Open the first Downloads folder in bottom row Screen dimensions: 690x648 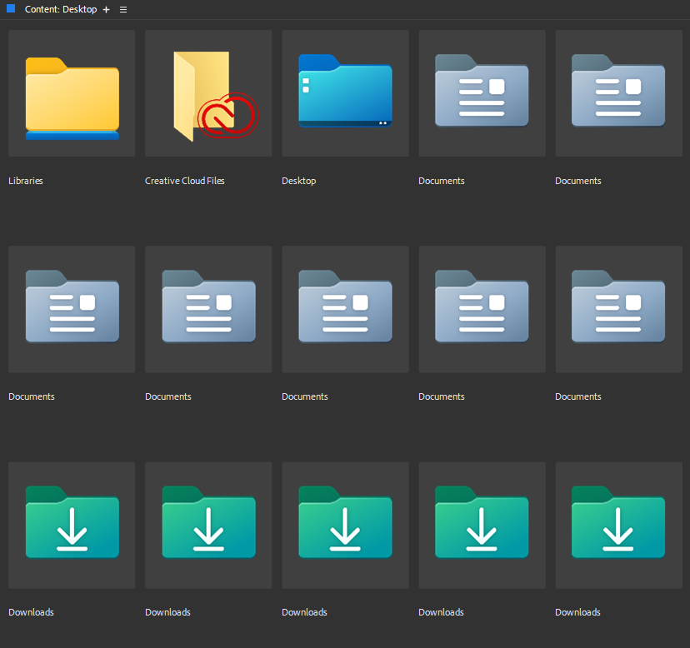[x=71, y=525]
